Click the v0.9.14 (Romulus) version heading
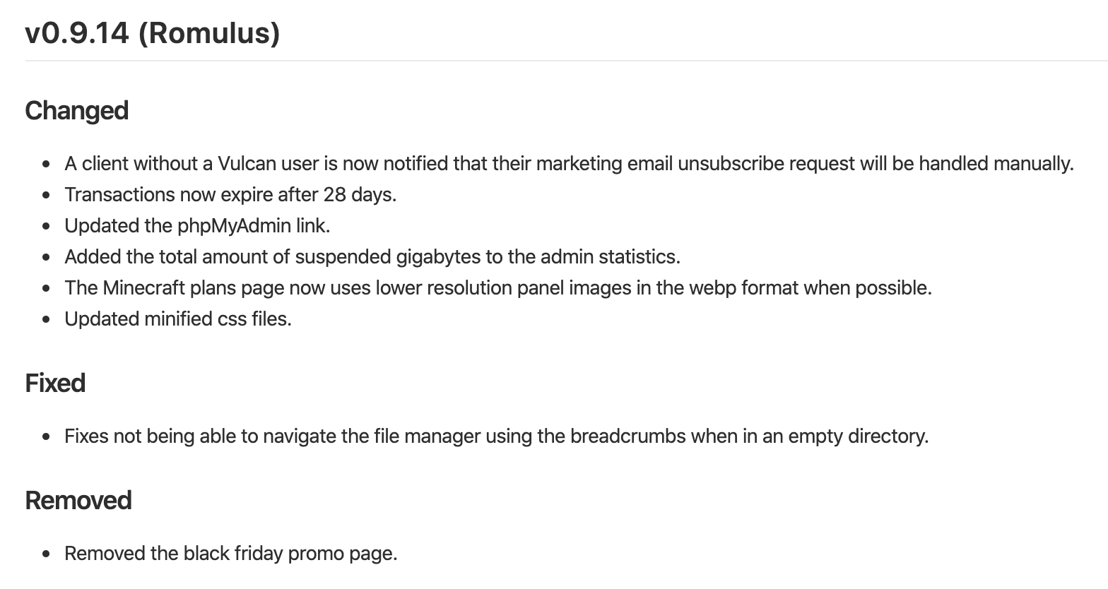Viewport: 1108px width, 589px height. (x=153, y=33)
